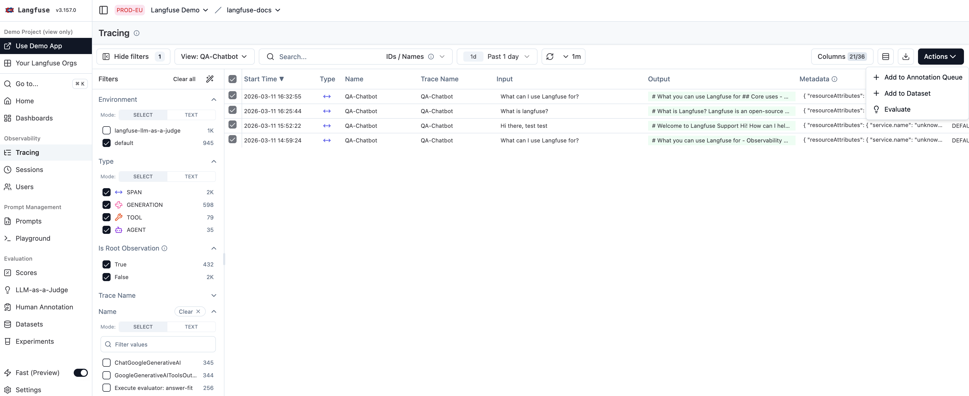Screen dimensions: 969x396
Task: Click the Hide filters button
Action: click(x=133, y=57)
